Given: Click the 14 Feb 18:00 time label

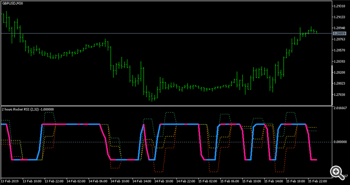Looking at the screenshot, I should (164, 181).
